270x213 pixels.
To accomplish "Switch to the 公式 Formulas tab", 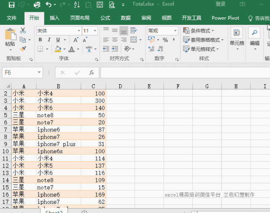I will coord(105,18).
